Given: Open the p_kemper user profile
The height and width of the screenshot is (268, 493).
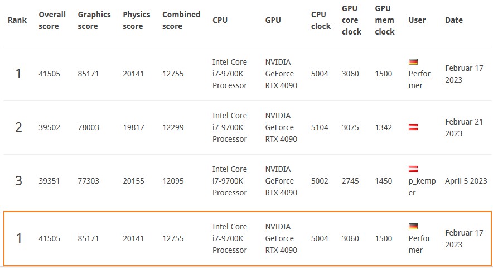Looking at the screenshot, I should click(x=422, y=186).
